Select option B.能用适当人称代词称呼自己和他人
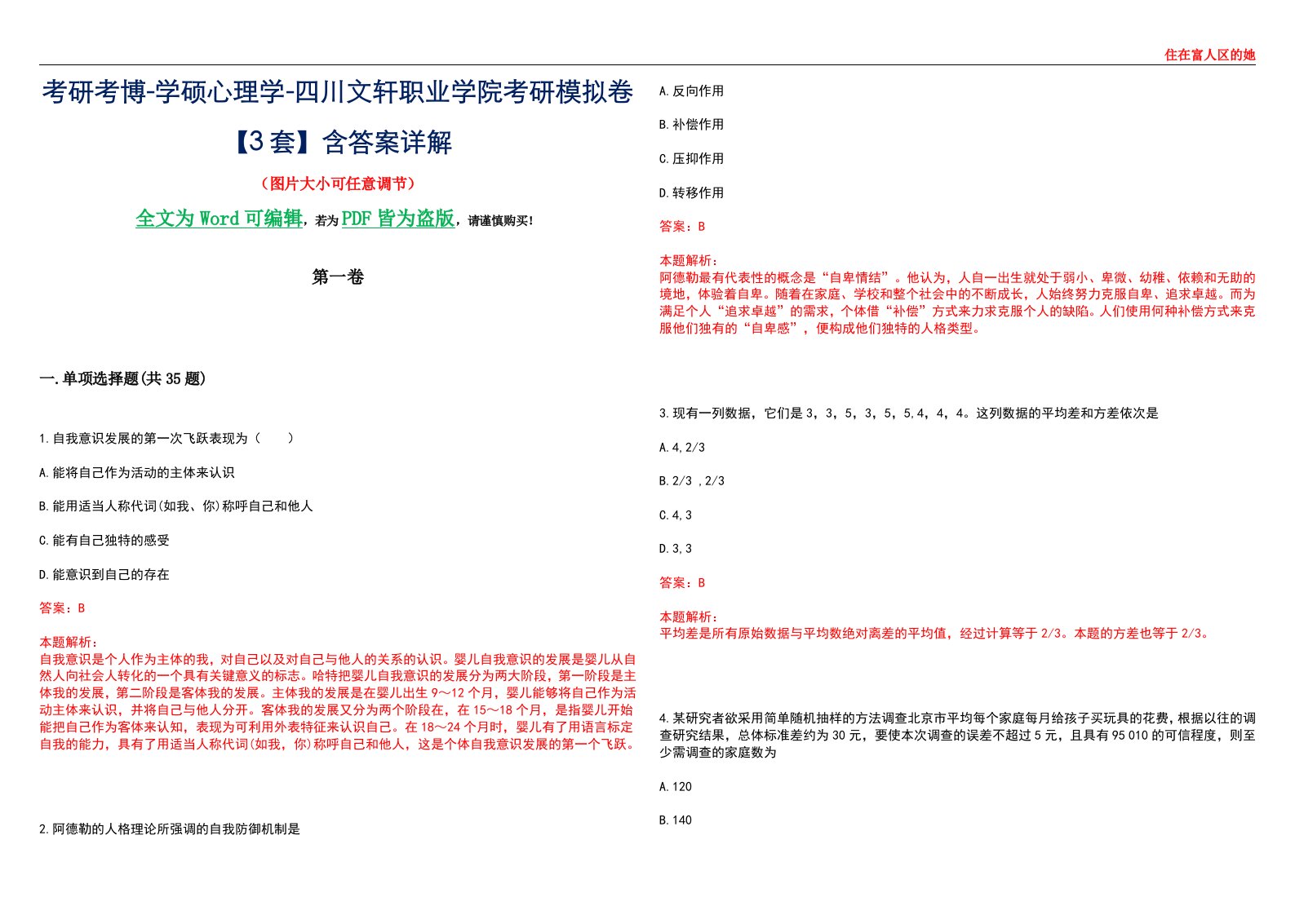 (176, 506)
